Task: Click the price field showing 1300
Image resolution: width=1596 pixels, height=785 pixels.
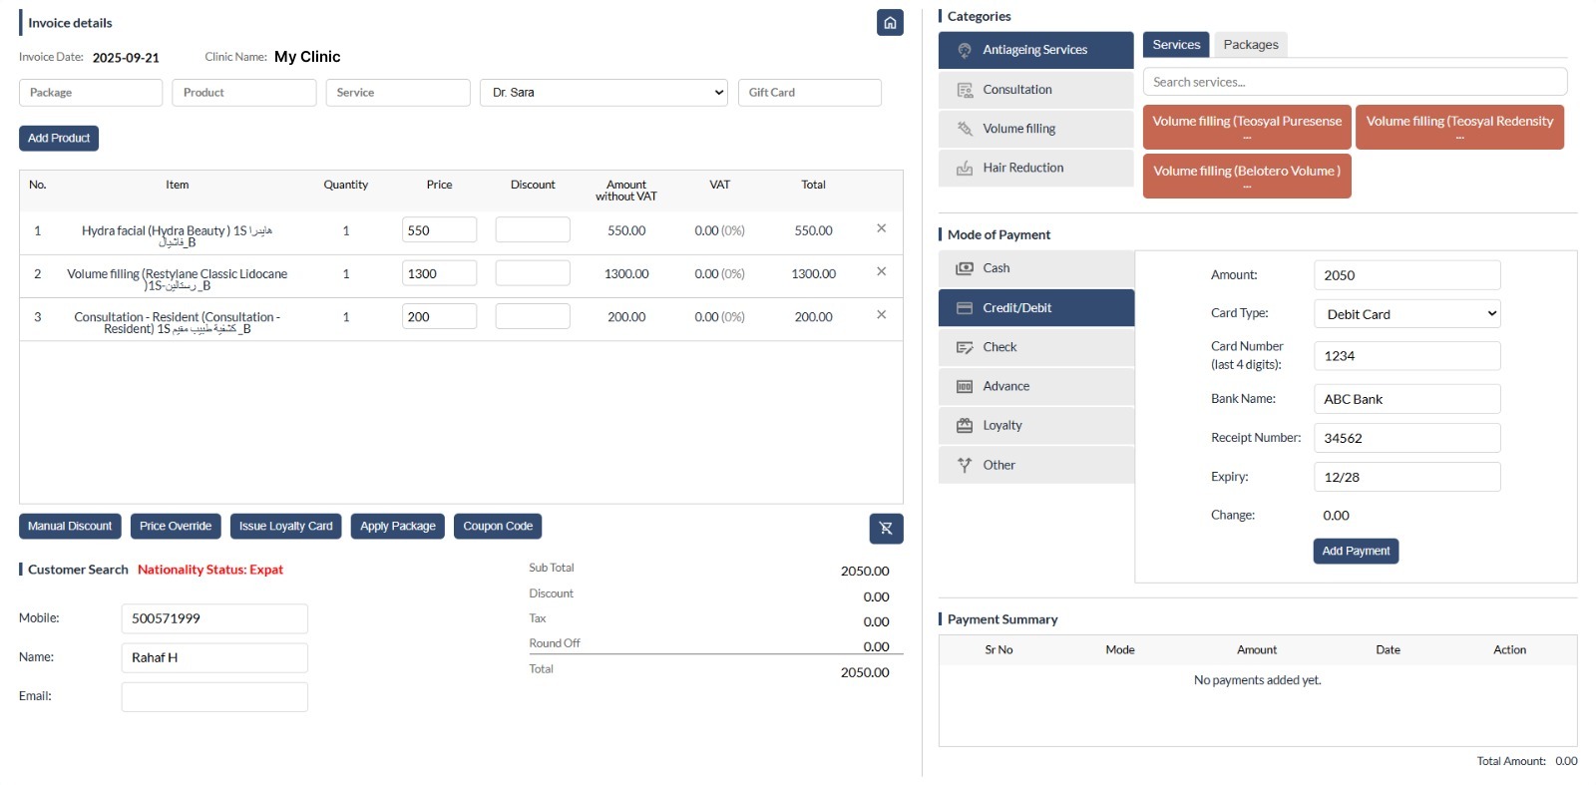Action: tap(439, 273)
